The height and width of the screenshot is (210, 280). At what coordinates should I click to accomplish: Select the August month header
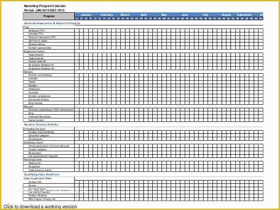pyautogui.click(x=226, y=15)
